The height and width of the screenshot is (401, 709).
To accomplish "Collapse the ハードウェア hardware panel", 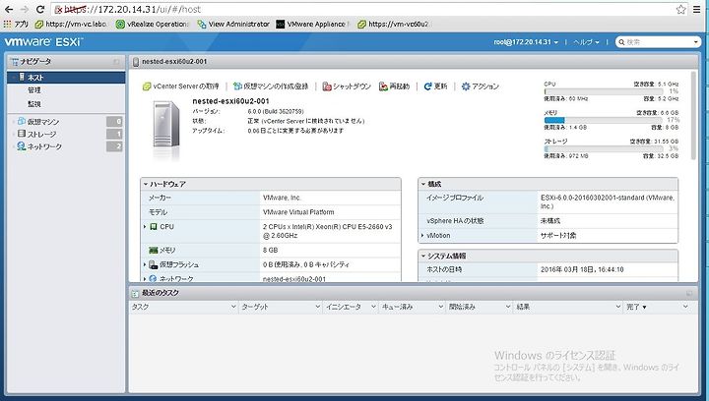I will coord(146,184).
